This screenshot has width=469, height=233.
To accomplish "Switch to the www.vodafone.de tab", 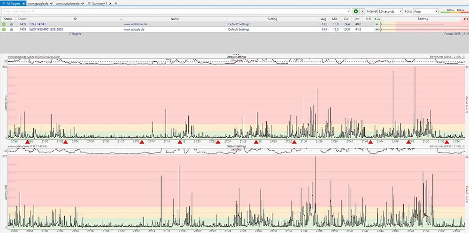I will [x=68, y=3].
